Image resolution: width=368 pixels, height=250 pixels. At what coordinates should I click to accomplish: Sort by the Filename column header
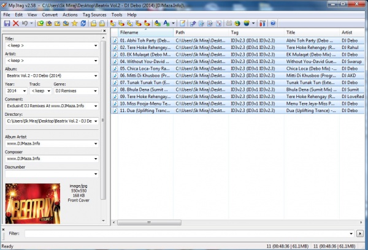click(x=145, y=32)
